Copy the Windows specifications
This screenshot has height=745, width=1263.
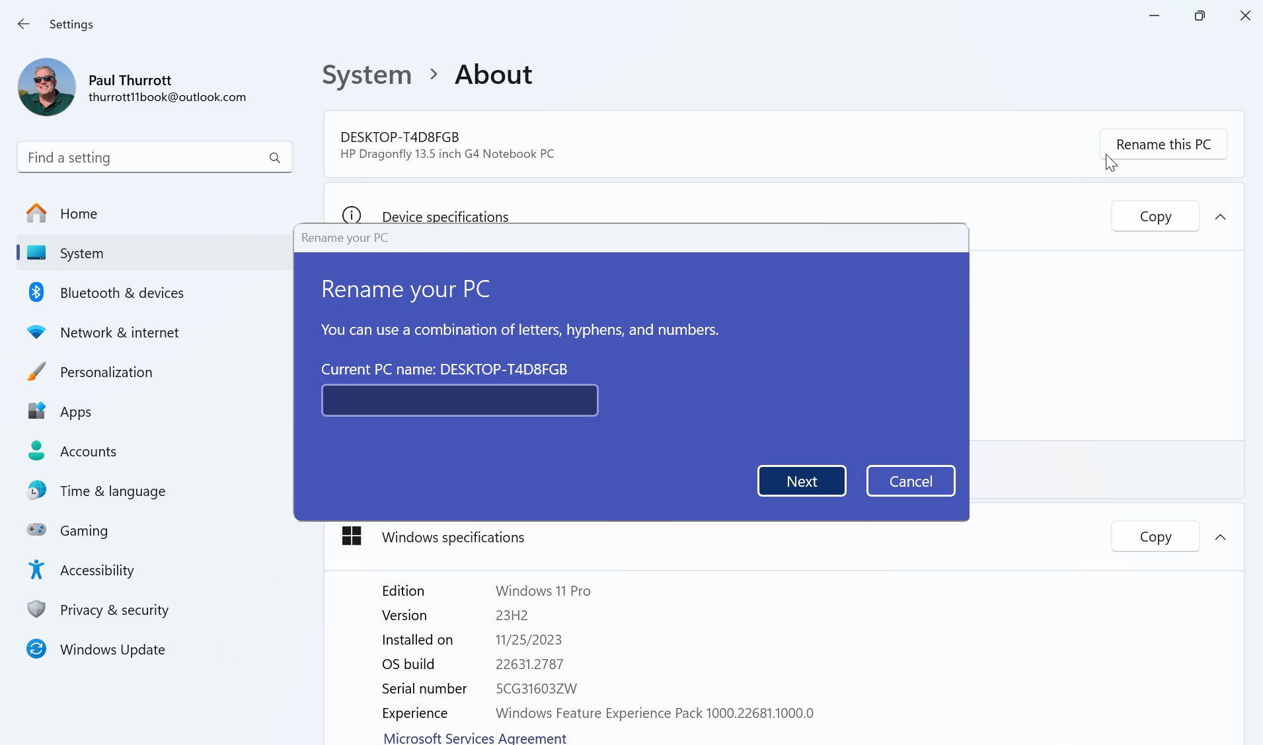[1155, 537]
